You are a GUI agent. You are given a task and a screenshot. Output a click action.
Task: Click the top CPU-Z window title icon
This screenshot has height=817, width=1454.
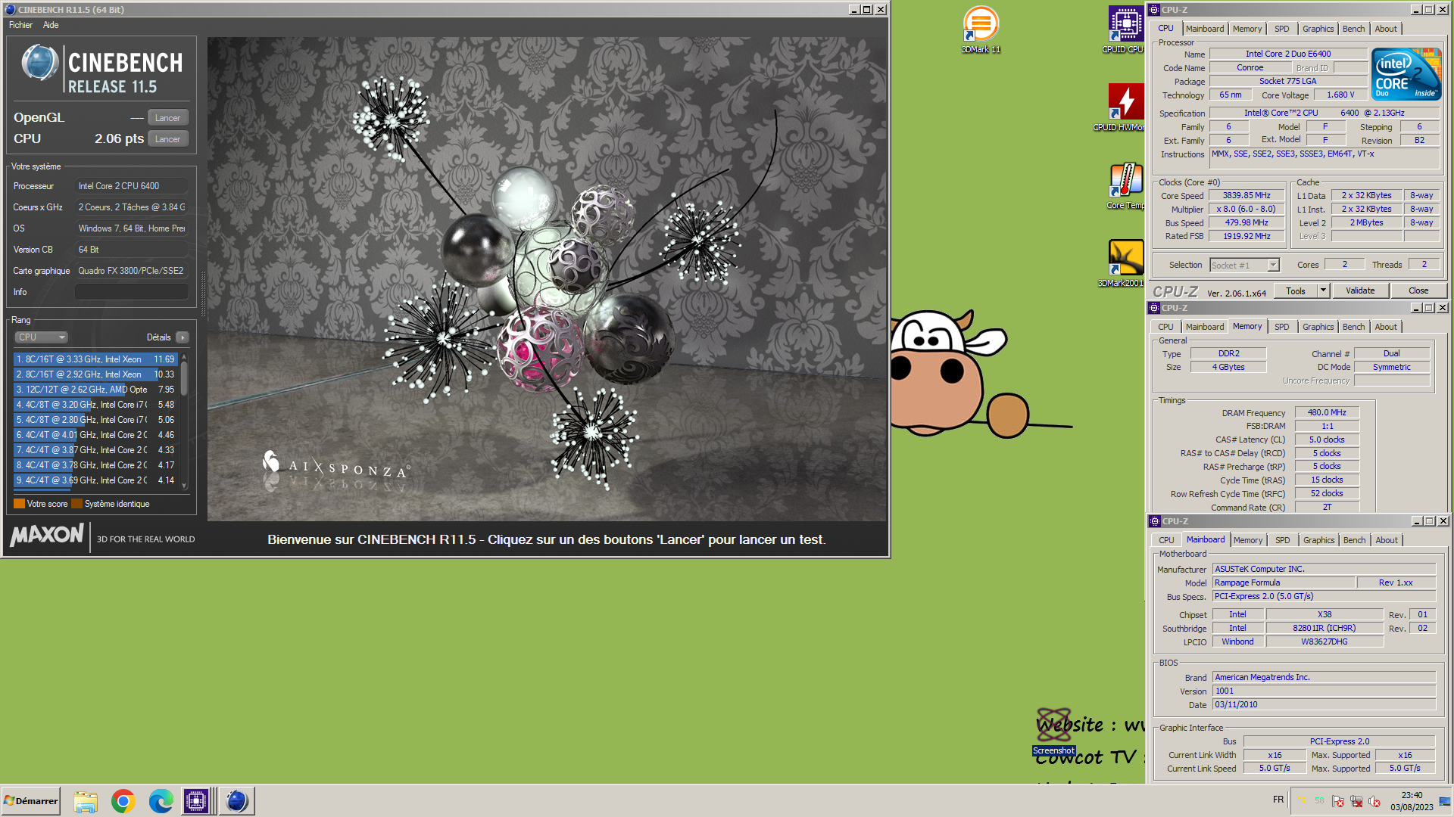1154,10
